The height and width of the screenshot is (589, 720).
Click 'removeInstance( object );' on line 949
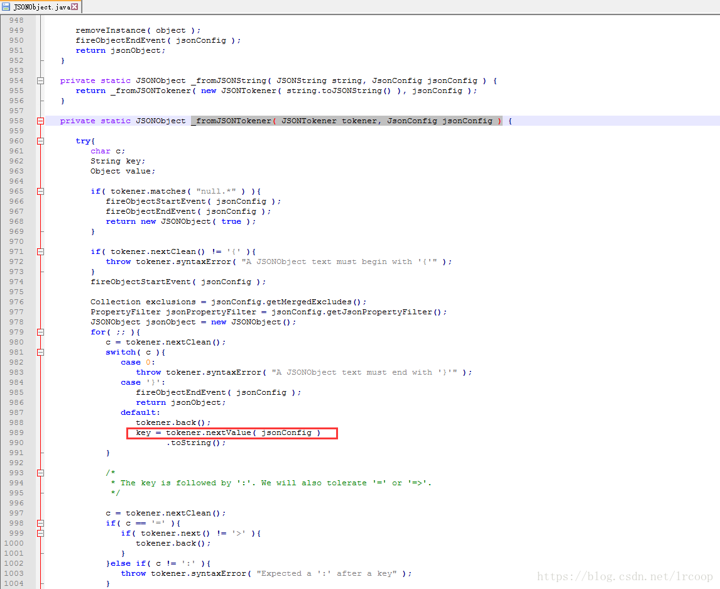[138, 30]
